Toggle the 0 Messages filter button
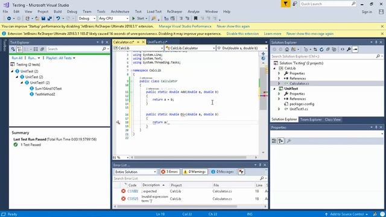 point(223,172)
